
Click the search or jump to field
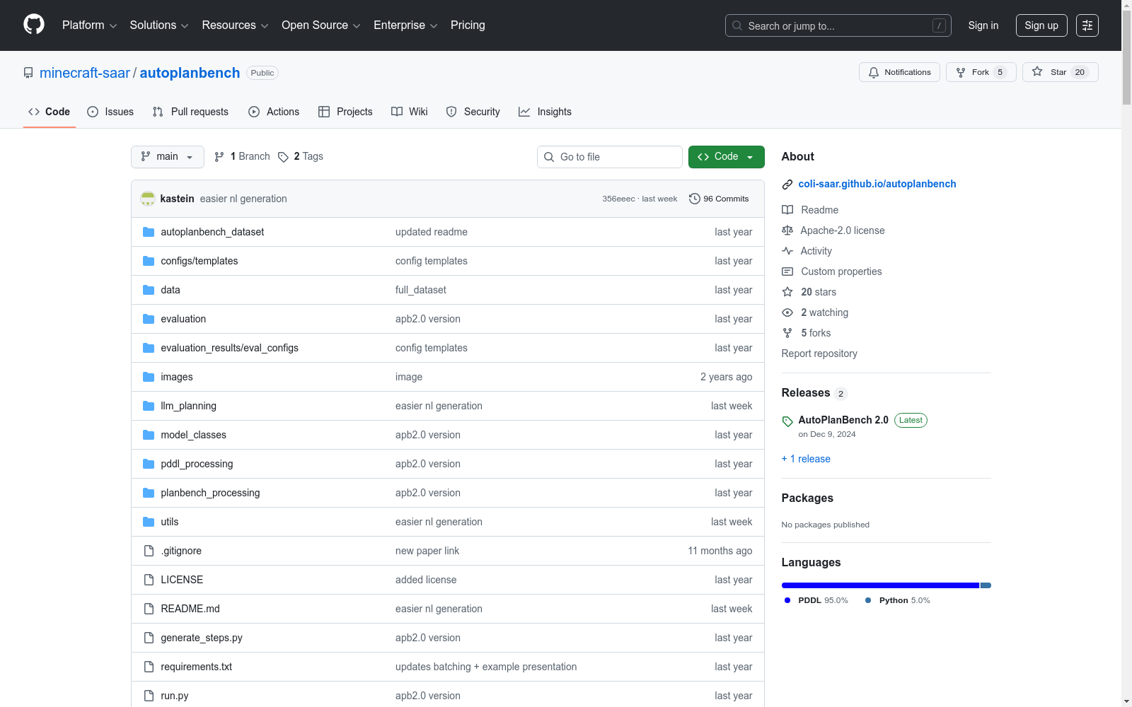click(838, 25)
